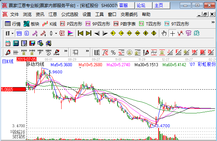This screenshot has height=141, width=217.
Task: Click the red 2019-07-05 date marker
Action: click(x=26, y=60)
